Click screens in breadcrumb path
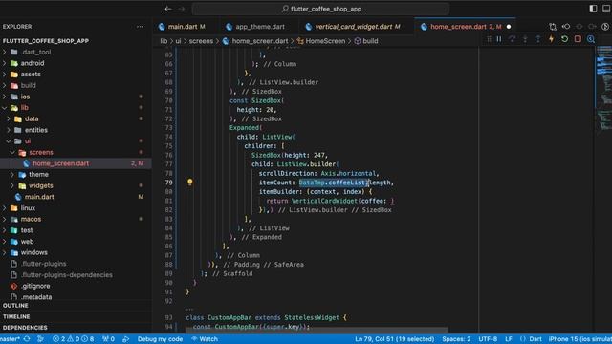Viewport: 612px width, 344px height. point(201,41)
